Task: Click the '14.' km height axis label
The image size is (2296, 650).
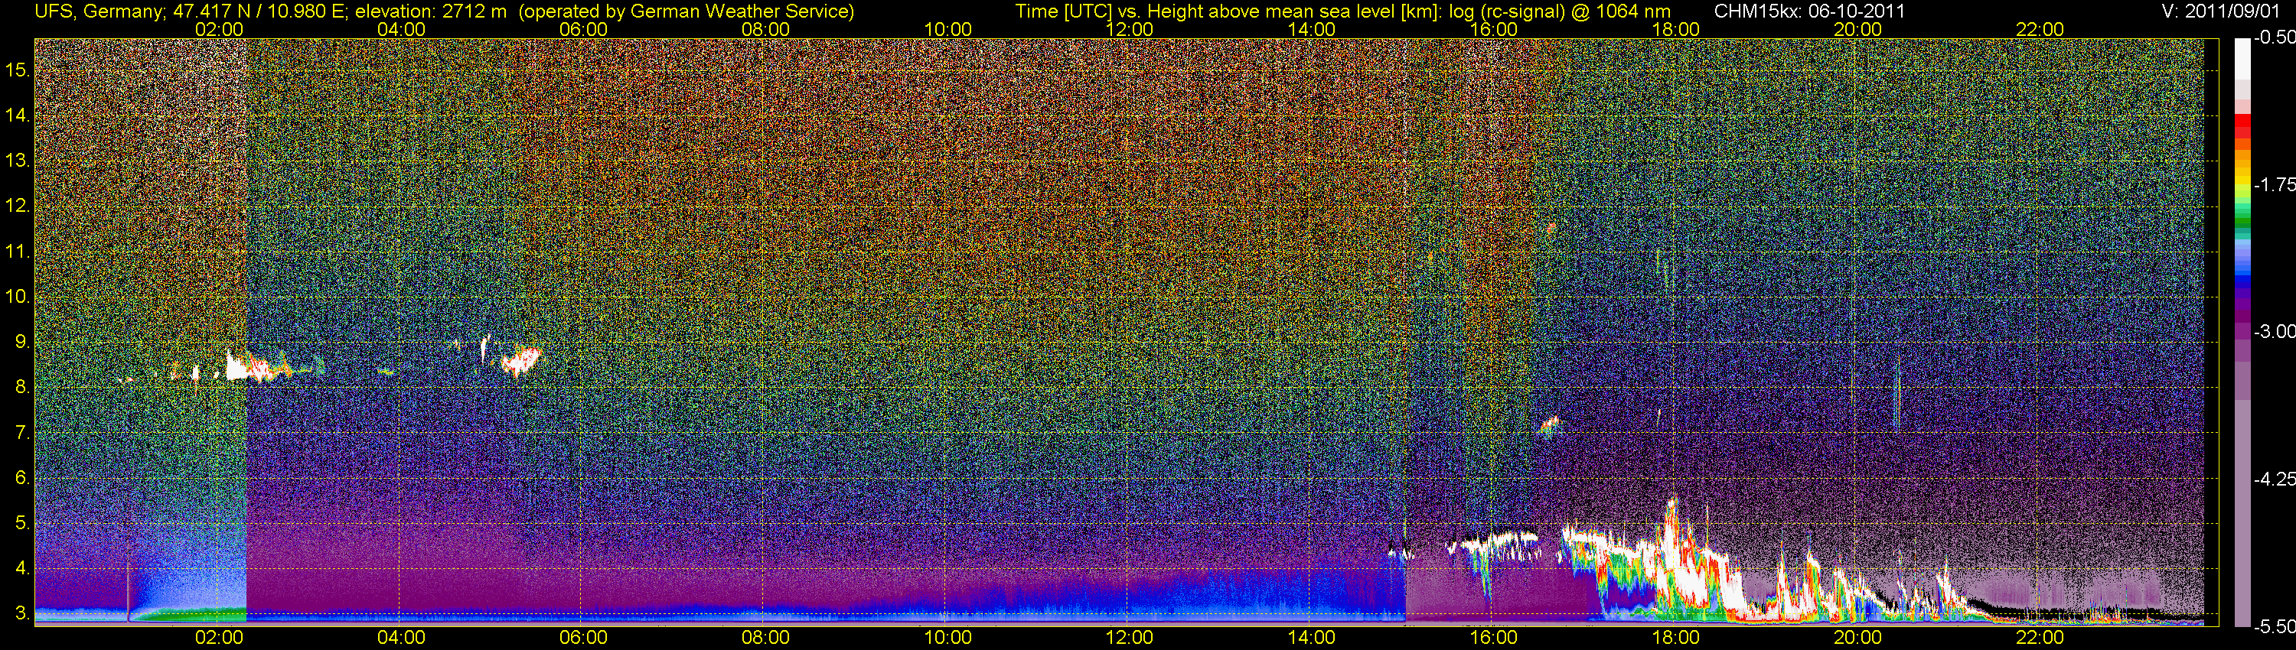Action: tap(18, 115)
